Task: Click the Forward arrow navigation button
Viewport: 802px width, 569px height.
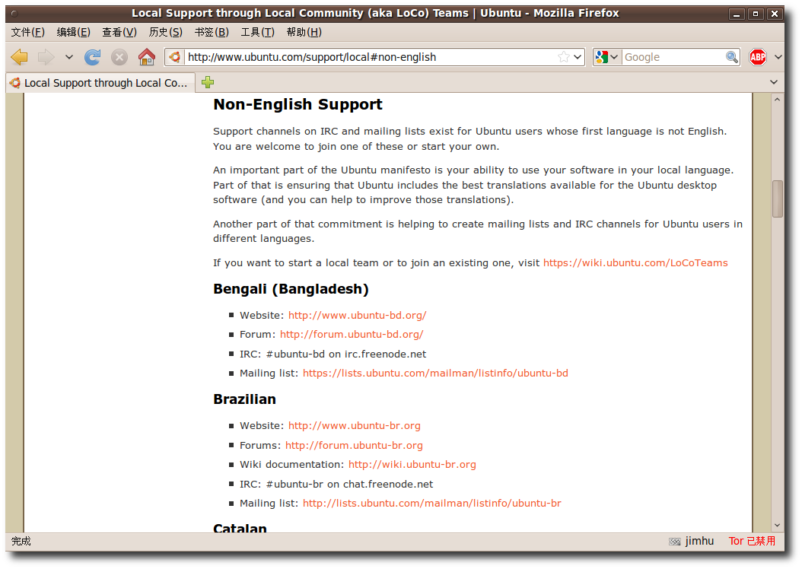Action: 46,57
